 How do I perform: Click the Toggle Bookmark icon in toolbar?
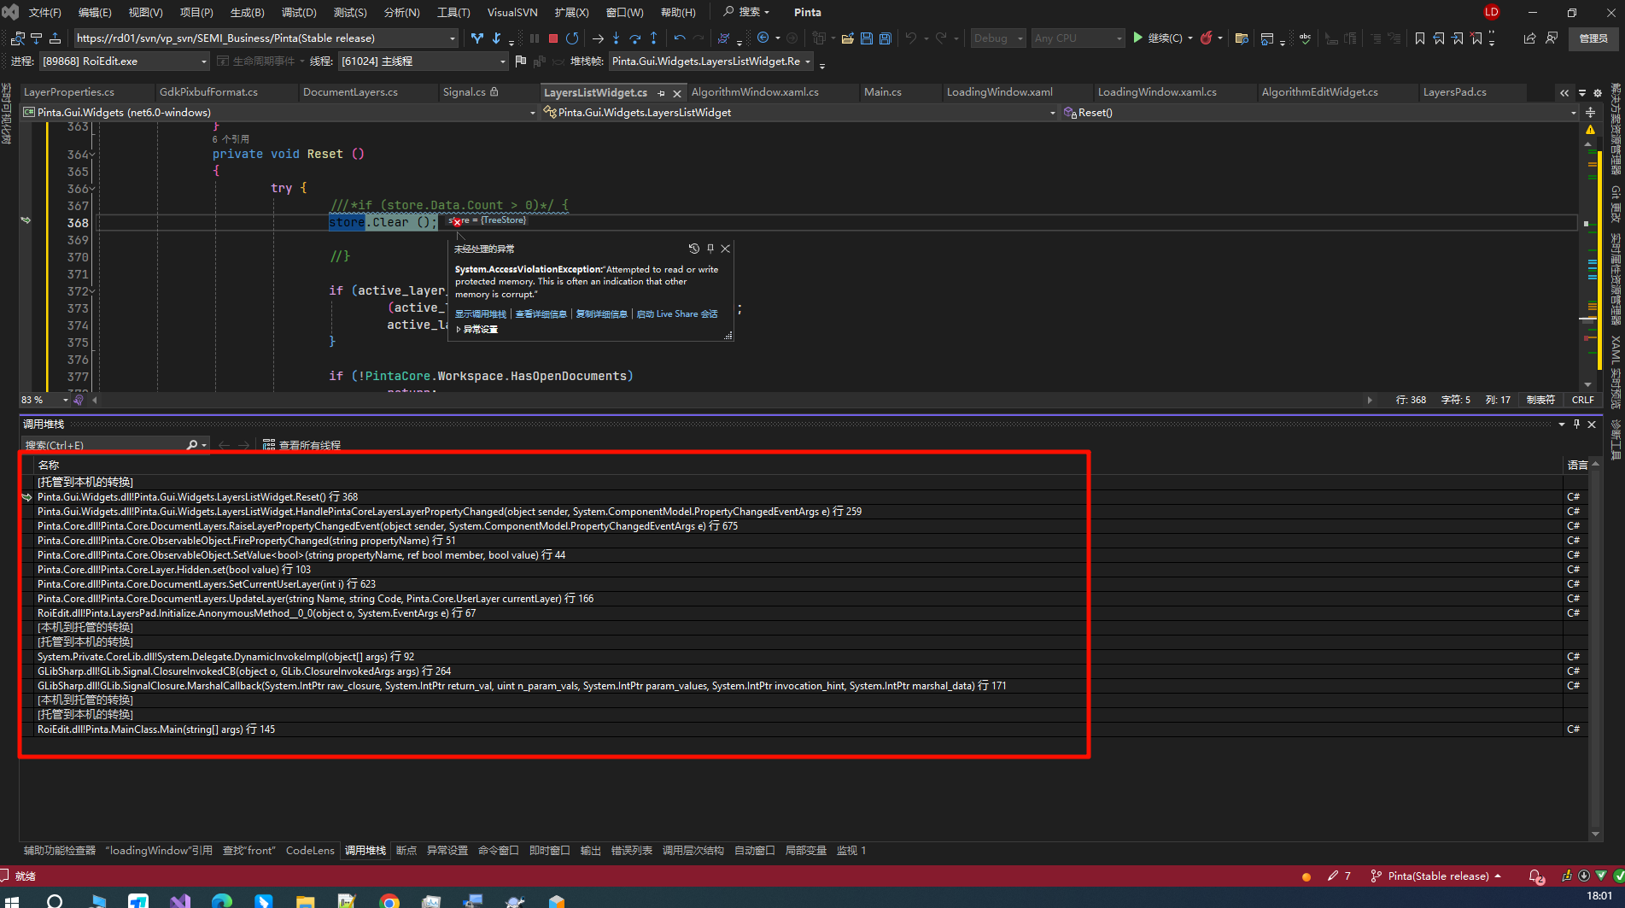pyautogui.click(x=1420, y=38)
